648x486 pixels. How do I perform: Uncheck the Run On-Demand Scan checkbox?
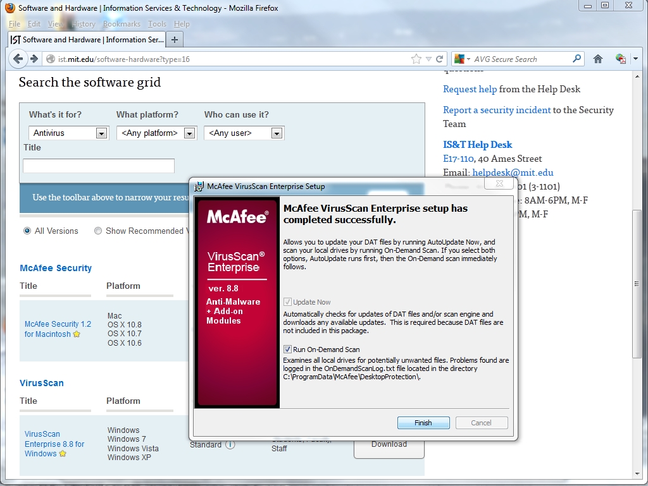[x=287, y=349]
